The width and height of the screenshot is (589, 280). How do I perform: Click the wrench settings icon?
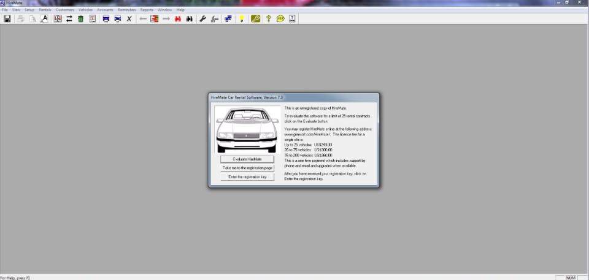[x=203, y=19]
